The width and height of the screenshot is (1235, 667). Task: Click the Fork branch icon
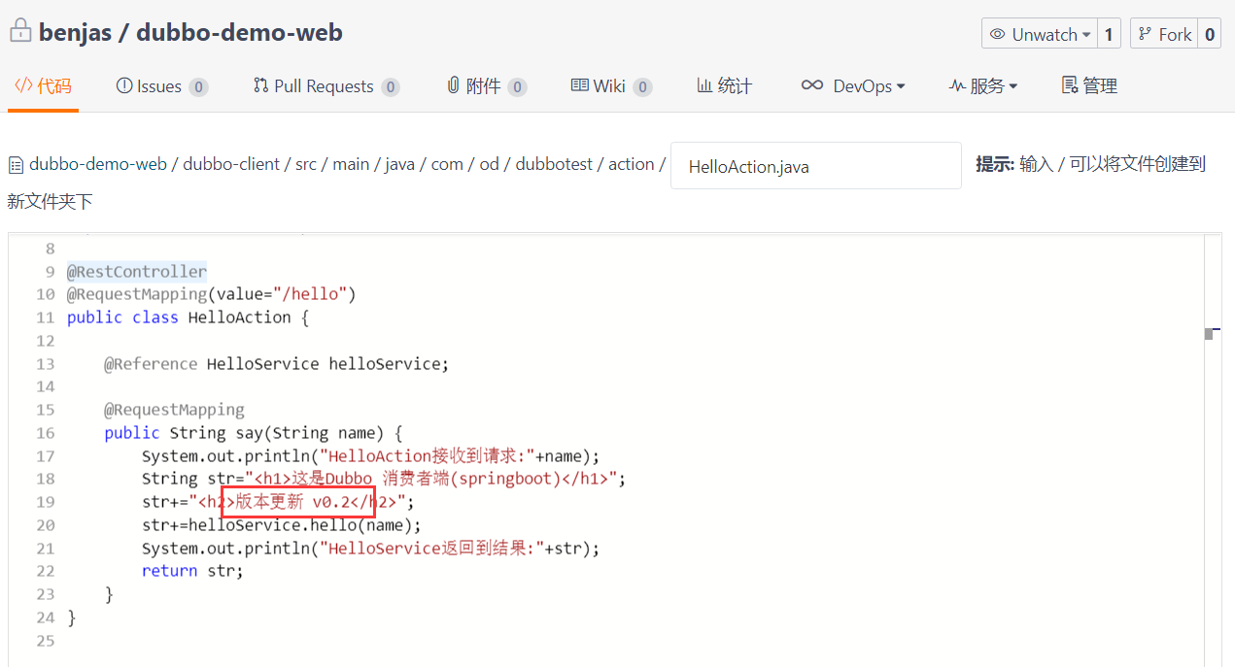point(1145,34)
